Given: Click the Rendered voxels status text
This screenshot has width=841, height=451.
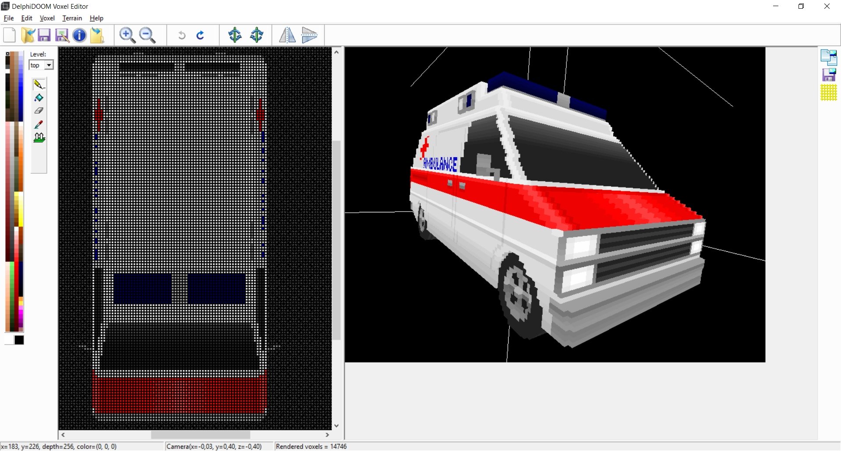Looking at the screenshot, I should pyautogui.click(x=311, y=447).
